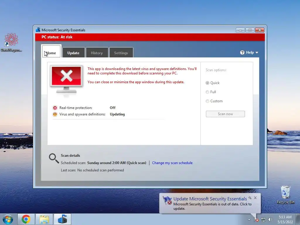Minimize the Security Essentials window
Image resolution: width=300 pixels, height=225 pixels.
pyautogui.click(x=240, y=30)
